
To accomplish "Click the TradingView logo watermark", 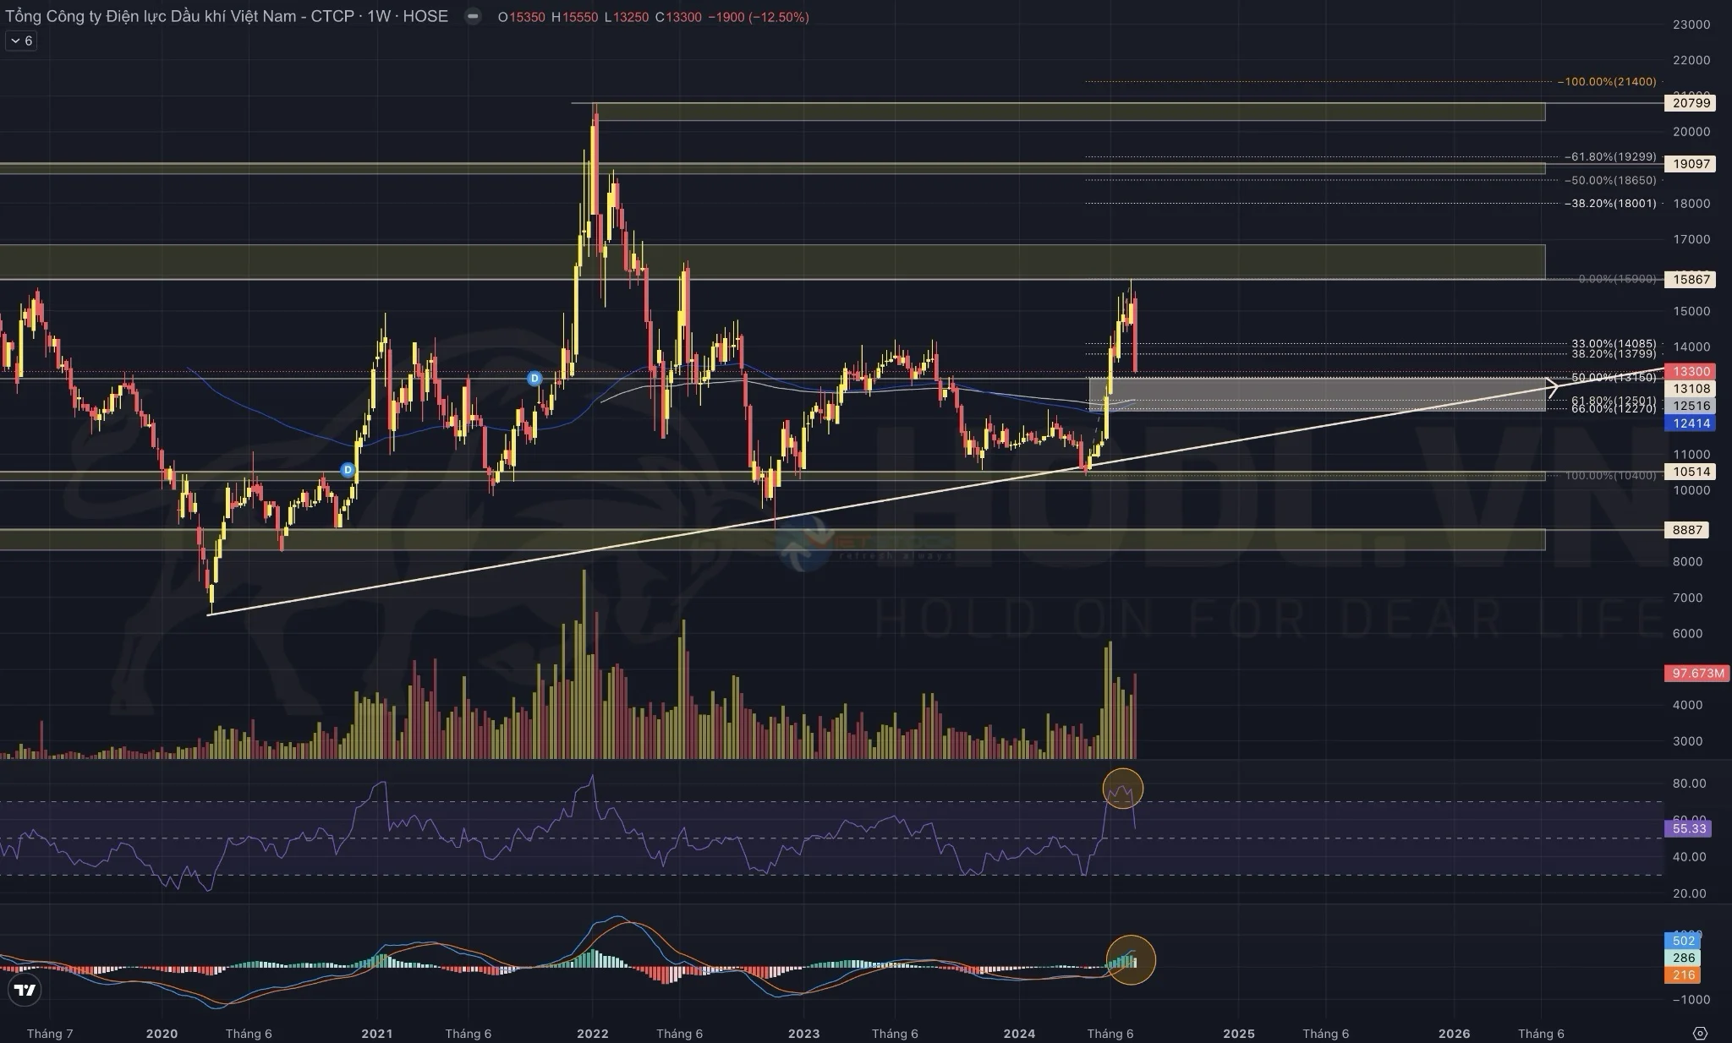I will click(25, 989).
